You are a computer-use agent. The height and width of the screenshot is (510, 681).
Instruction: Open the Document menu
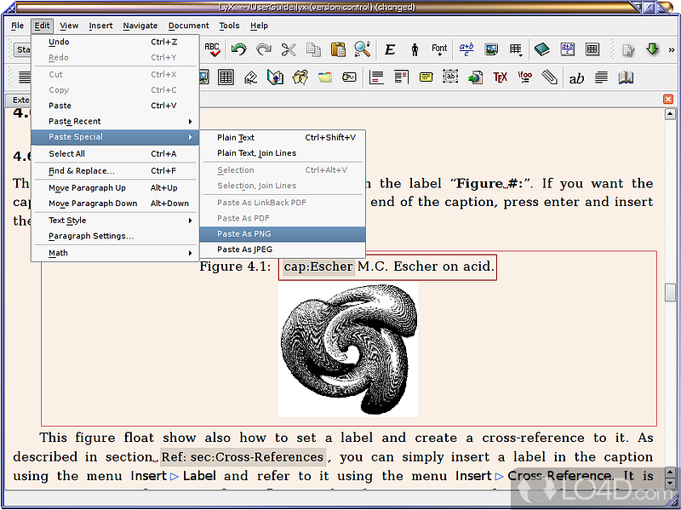tap(188, 26)
